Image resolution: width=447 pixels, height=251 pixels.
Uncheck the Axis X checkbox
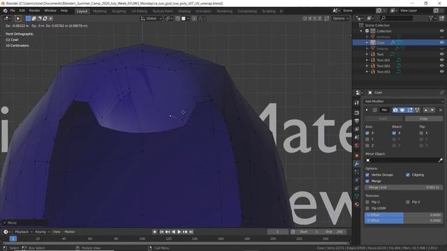pyautogui.click(x=367, y=133)
